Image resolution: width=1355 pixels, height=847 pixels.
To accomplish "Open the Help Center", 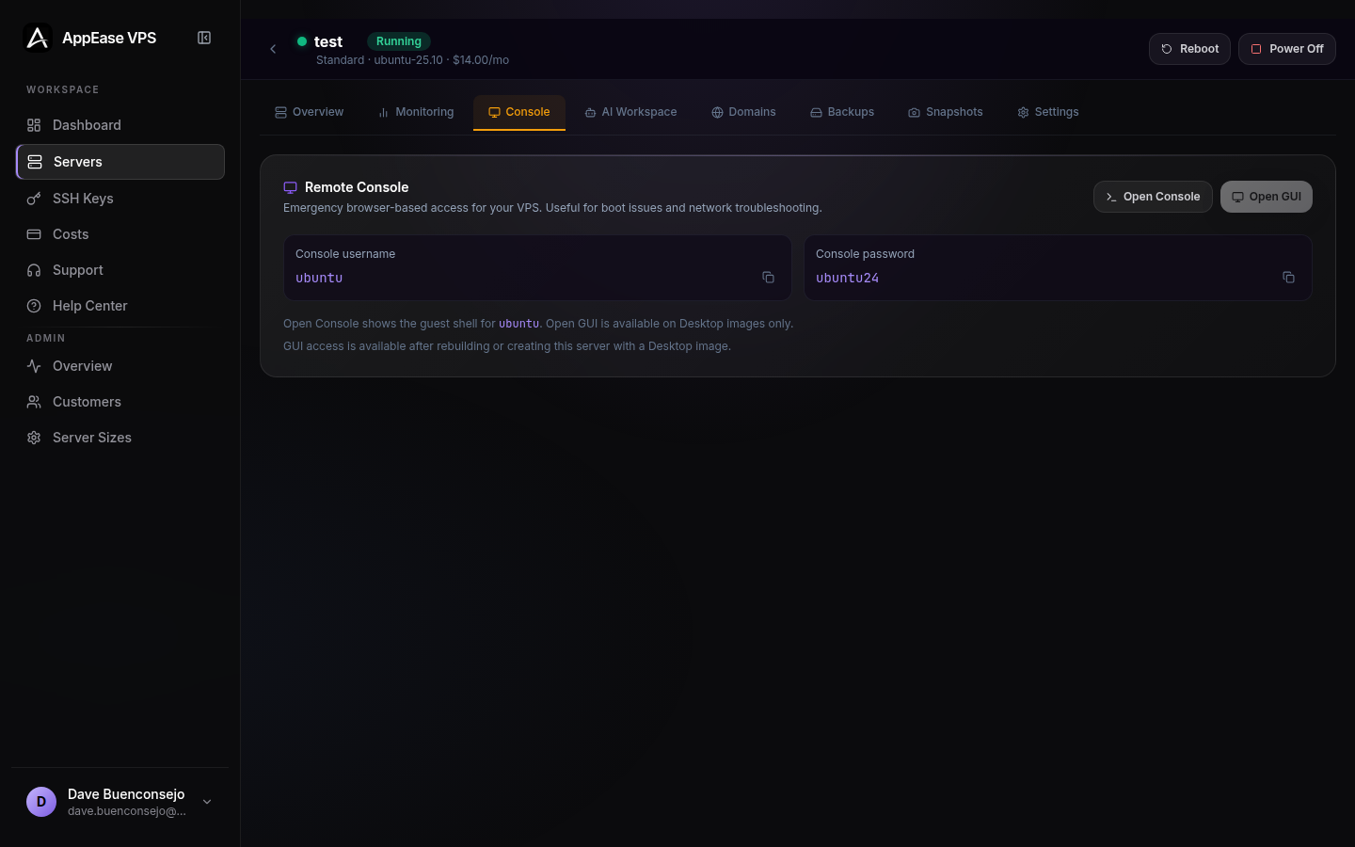I will [120, 306].
